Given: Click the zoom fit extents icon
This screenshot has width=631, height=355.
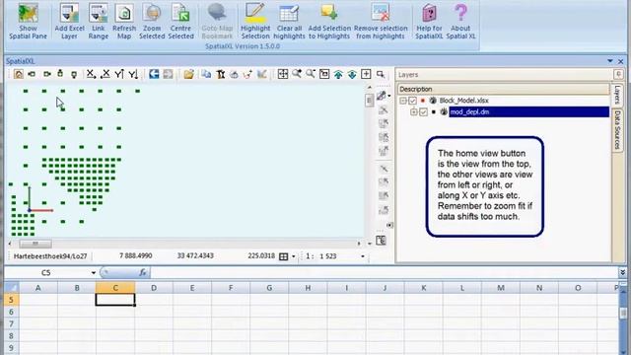Looking at the screenshot, I should pos(283,74).
